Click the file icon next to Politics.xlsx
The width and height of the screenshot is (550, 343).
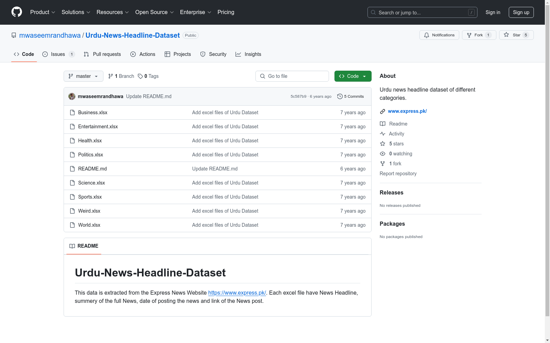pyautogui.click(x=72, y=155)
